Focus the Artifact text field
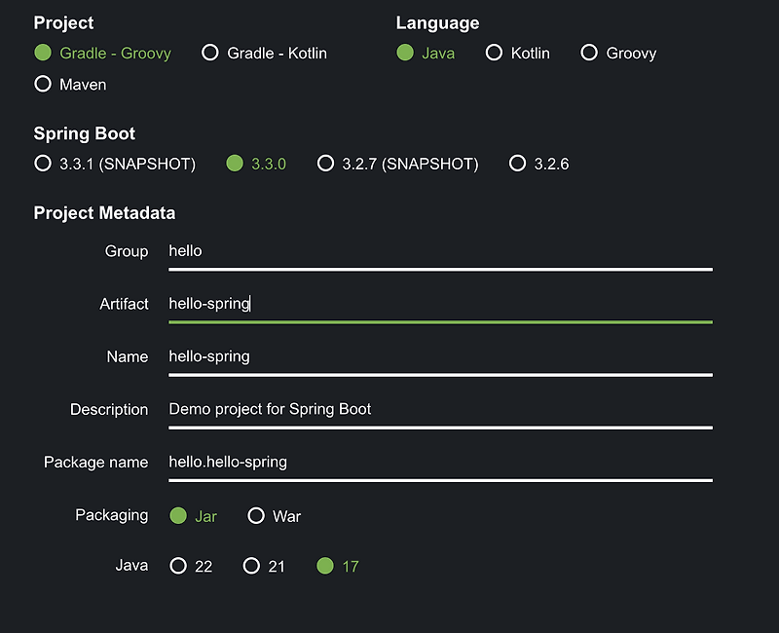779x633 pixels. (439, 304)
